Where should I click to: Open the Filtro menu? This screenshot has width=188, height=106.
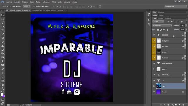click(x=54, y=2)
